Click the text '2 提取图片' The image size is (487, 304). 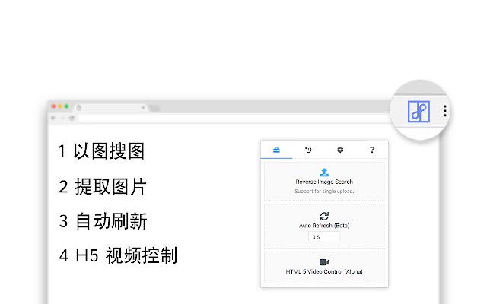(103, 187)
